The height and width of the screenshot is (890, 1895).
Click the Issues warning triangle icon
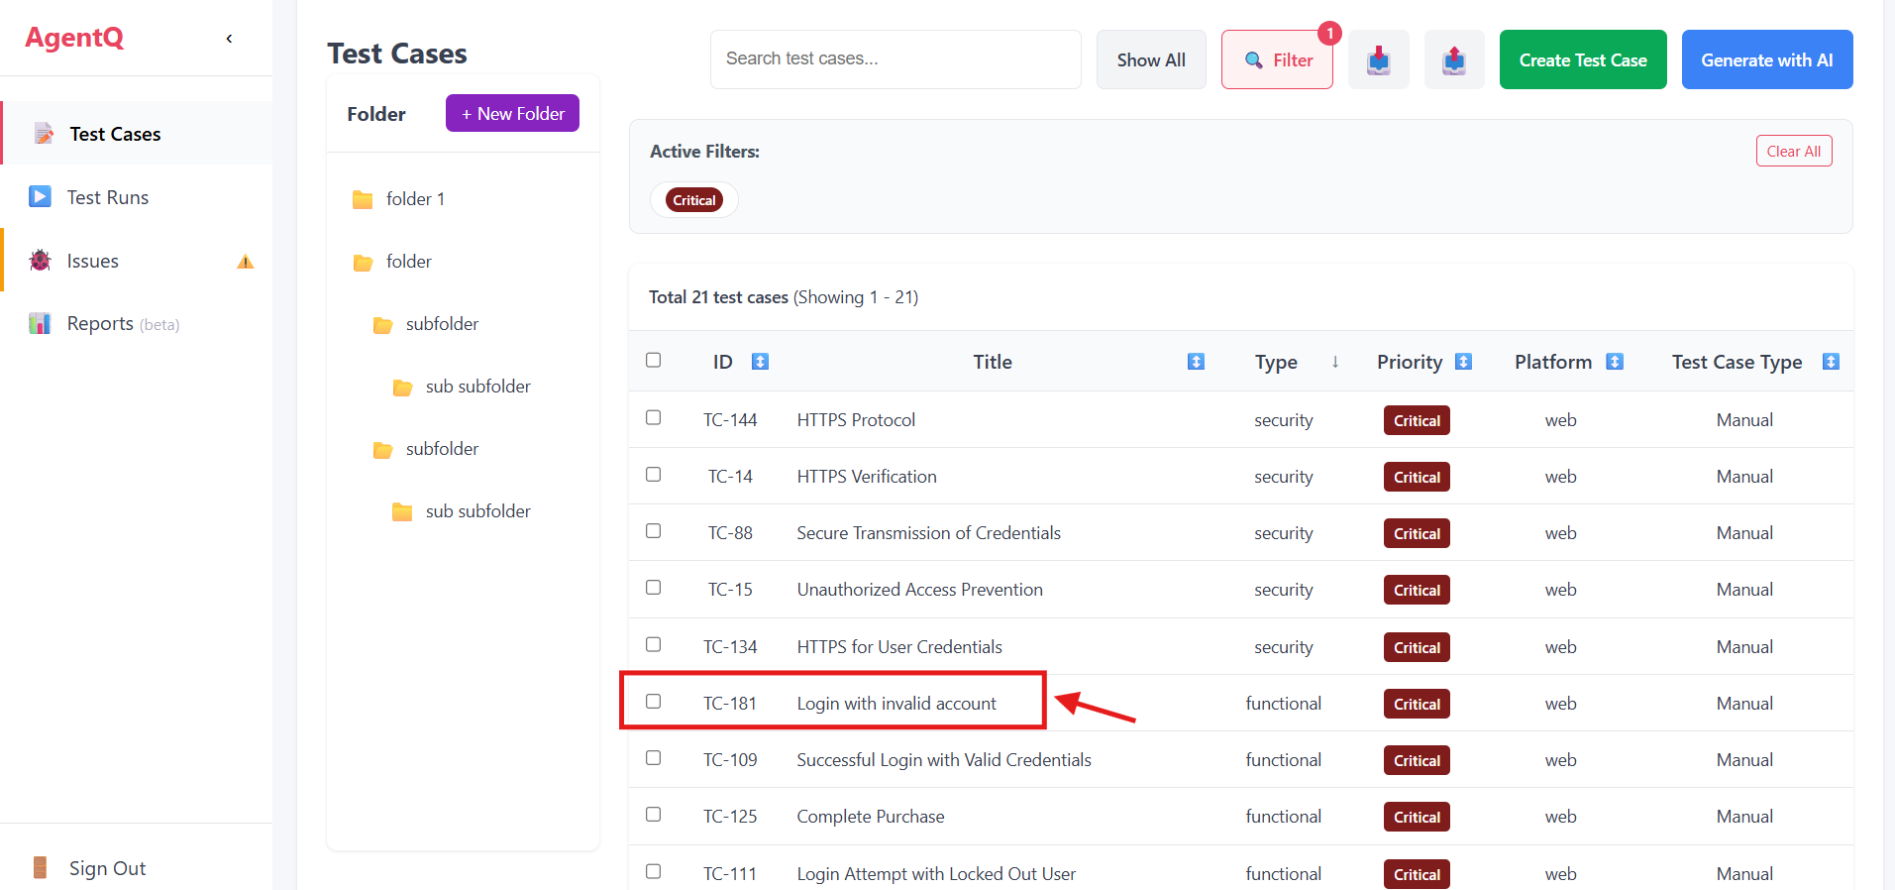coord(246,262)
